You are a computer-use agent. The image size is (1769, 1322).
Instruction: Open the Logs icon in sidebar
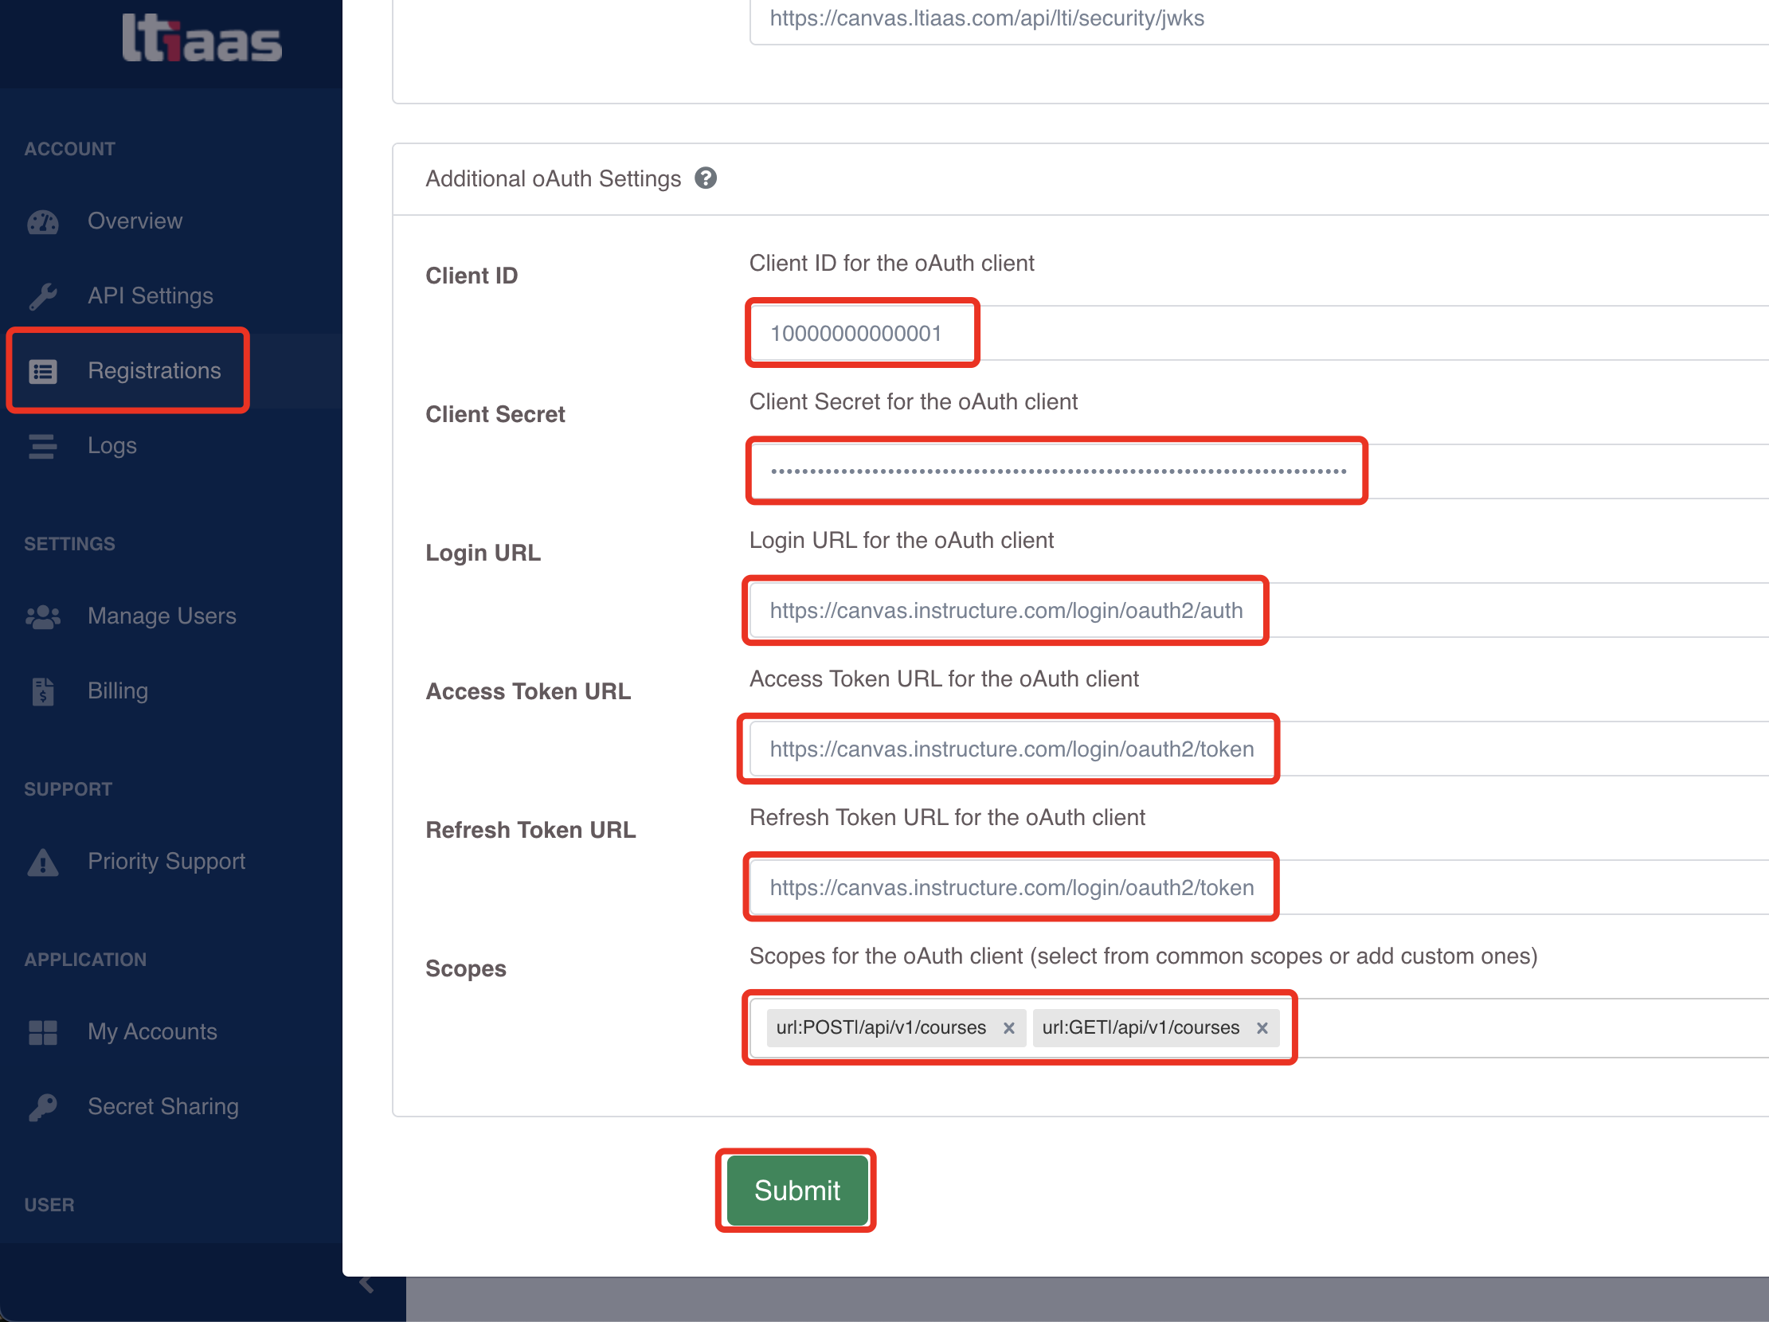coord(42,445)
